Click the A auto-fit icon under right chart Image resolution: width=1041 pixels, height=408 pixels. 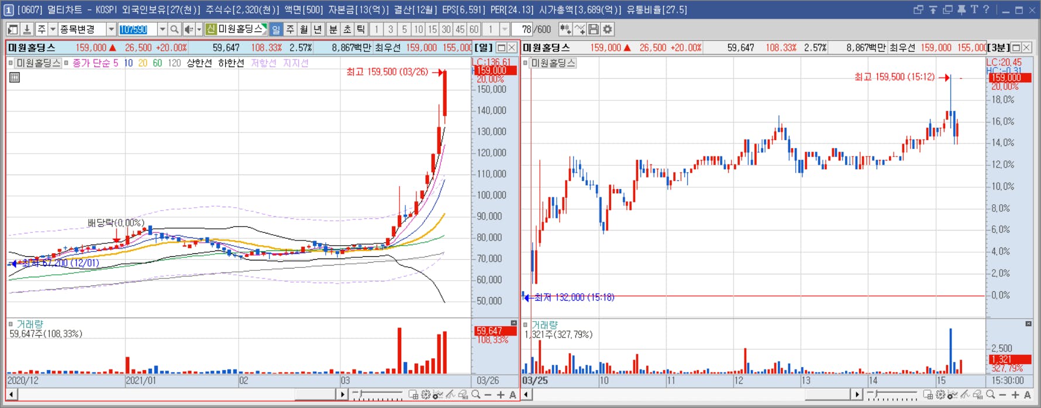[x=1027, y=395]
